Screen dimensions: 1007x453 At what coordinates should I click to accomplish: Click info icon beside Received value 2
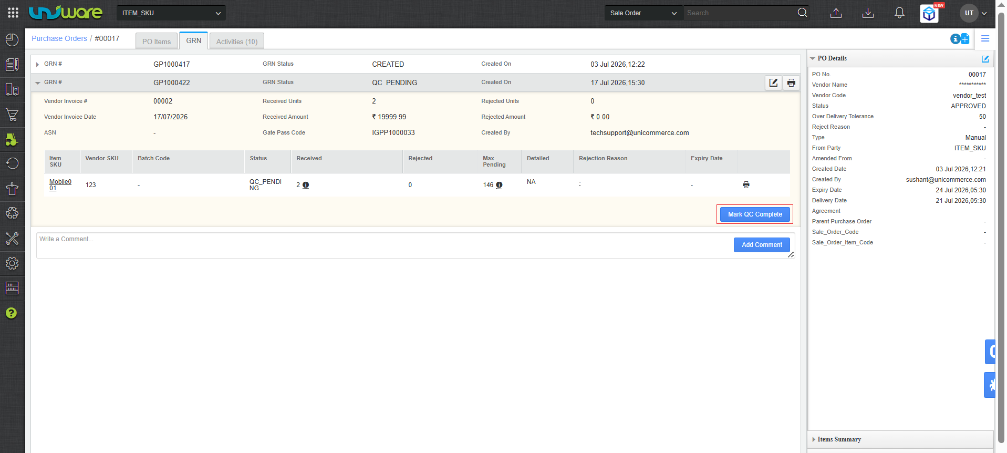(x=306, y=185)
